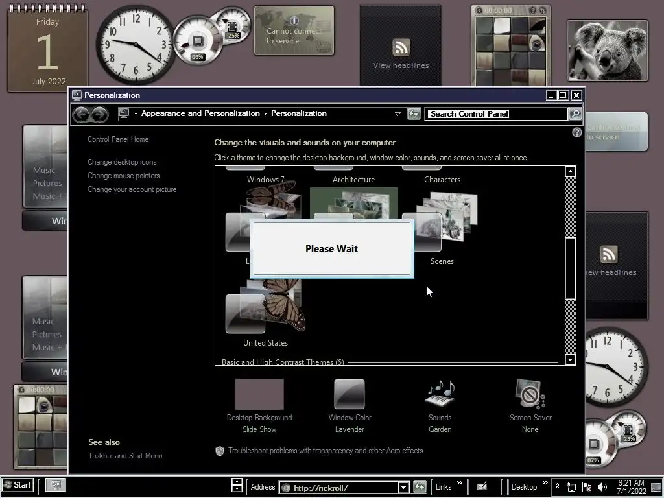Click the theme list scrollbar down arrow

pyautogui.click(x=570, y=359)
